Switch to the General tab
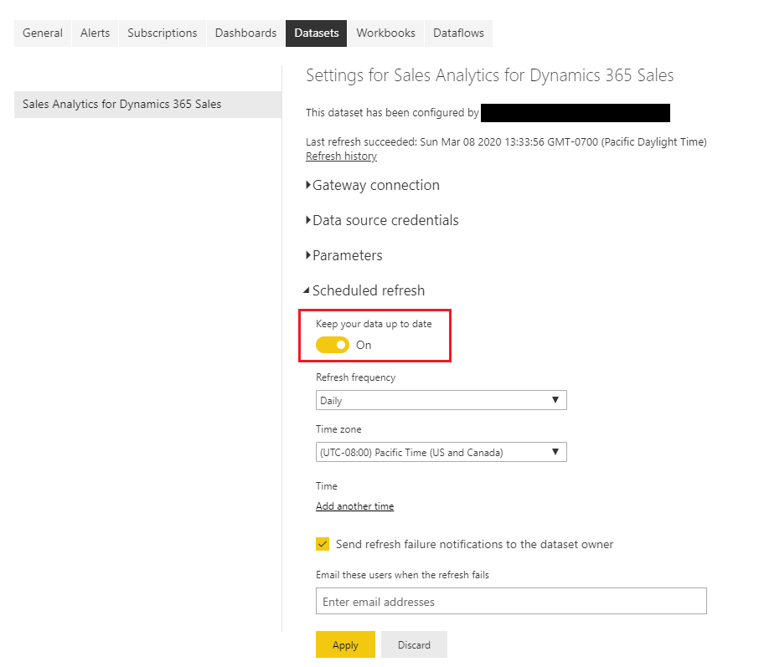 (x=43, y=33)
